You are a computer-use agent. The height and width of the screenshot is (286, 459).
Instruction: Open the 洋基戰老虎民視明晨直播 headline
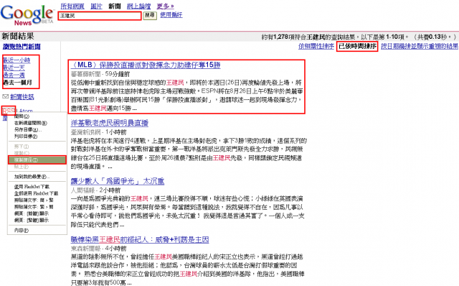110,123
